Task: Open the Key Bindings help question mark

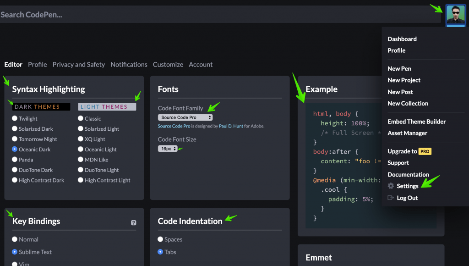Action: [133, 222]
